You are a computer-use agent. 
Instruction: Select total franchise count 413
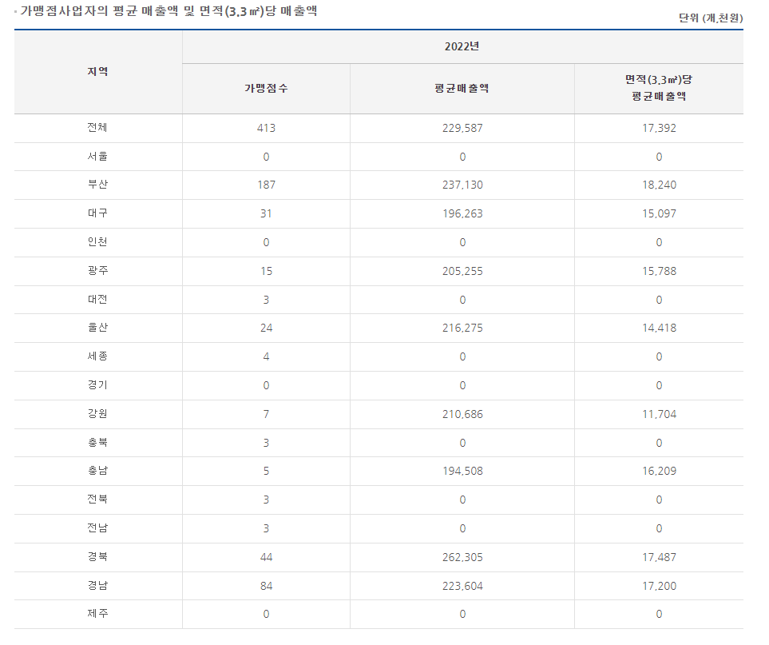pos(266,128)
